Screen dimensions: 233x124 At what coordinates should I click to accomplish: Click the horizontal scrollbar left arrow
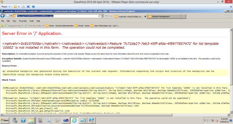coord(2,115)
